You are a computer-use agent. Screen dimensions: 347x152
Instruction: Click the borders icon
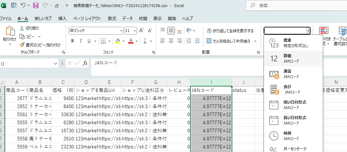coord(103,41)
